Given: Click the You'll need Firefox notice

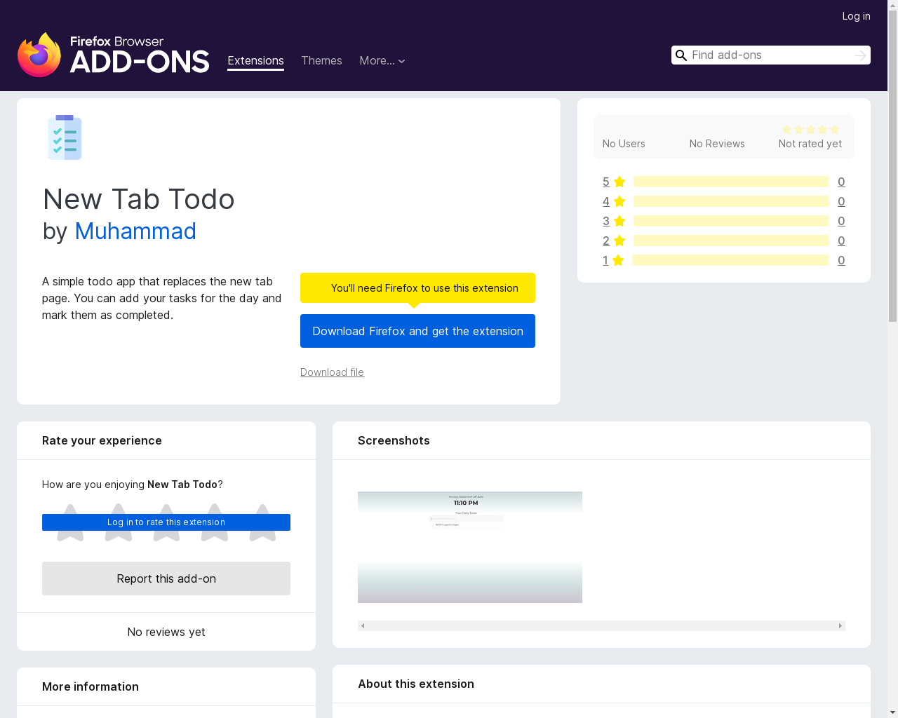Looking at the screenshot, I should click(x=417, y=288).
